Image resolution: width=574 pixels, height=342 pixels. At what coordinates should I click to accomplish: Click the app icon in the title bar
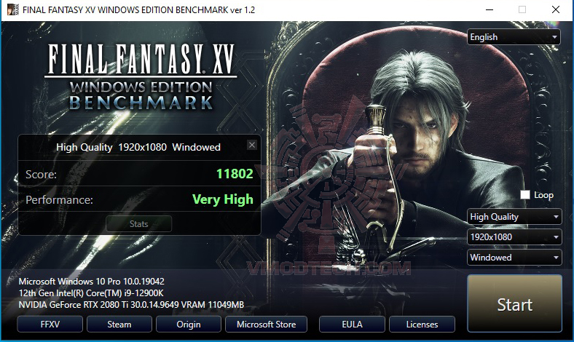click(x=12, y=9)
